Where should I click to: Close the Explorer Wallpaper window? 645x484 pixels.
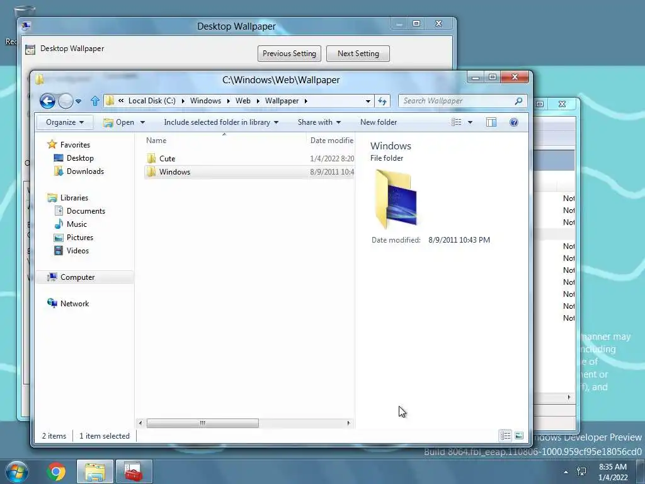515,77
